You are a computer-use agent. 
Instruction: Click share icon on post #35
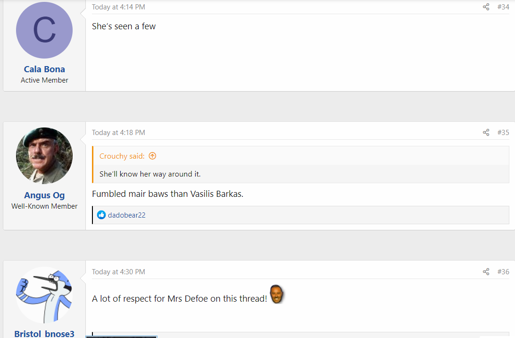tap(486, 133)
